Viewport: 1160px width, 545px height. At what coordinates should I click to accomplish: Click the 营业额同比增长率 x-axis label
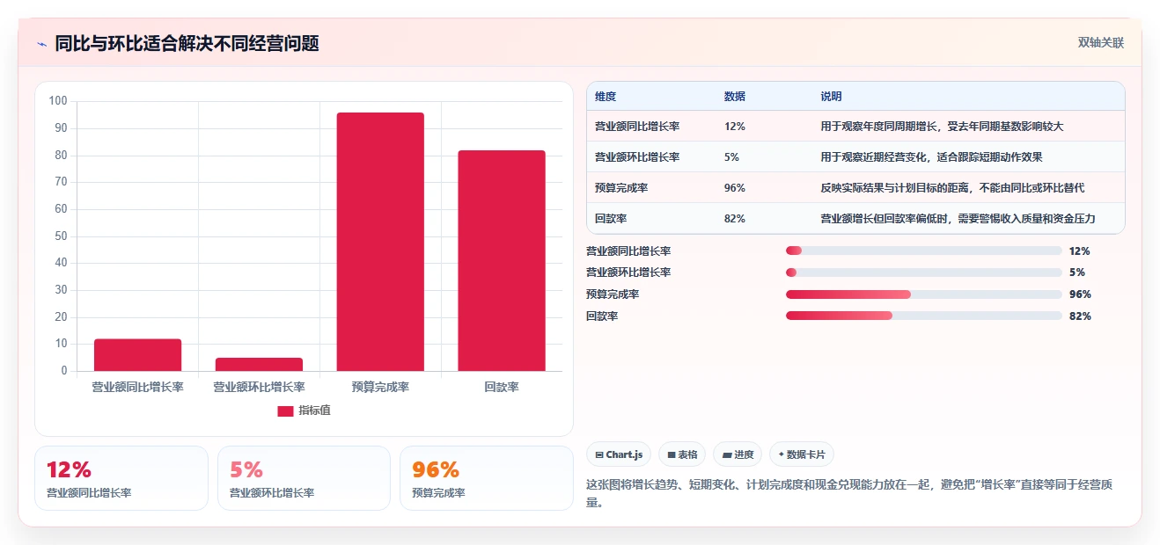pyautogui.click(x=137, y=387)
